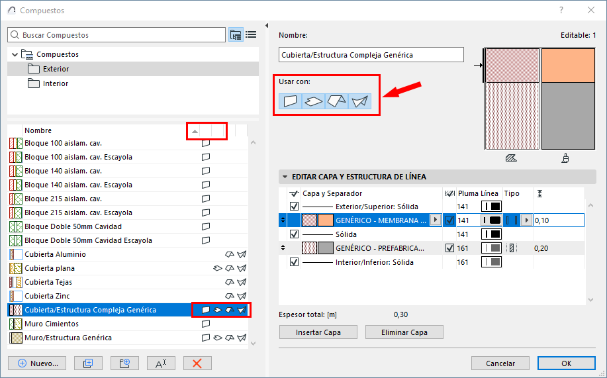Click pen swatch for Exterior/Superior line
This screenshot has height=378, width=607.
pos(491,207)
